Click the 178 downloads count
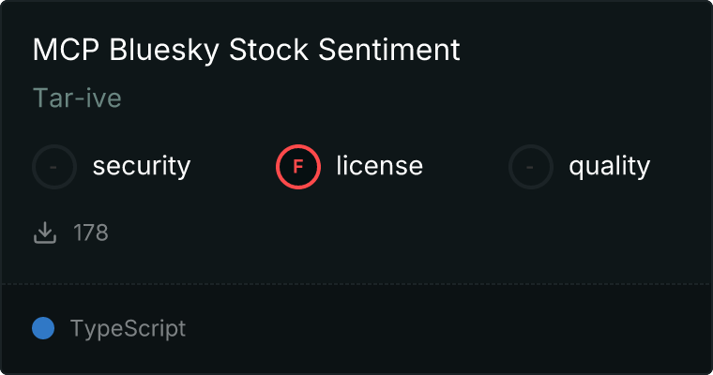The height and width of the screenshot is (375, 713). (x=91, y=232)
